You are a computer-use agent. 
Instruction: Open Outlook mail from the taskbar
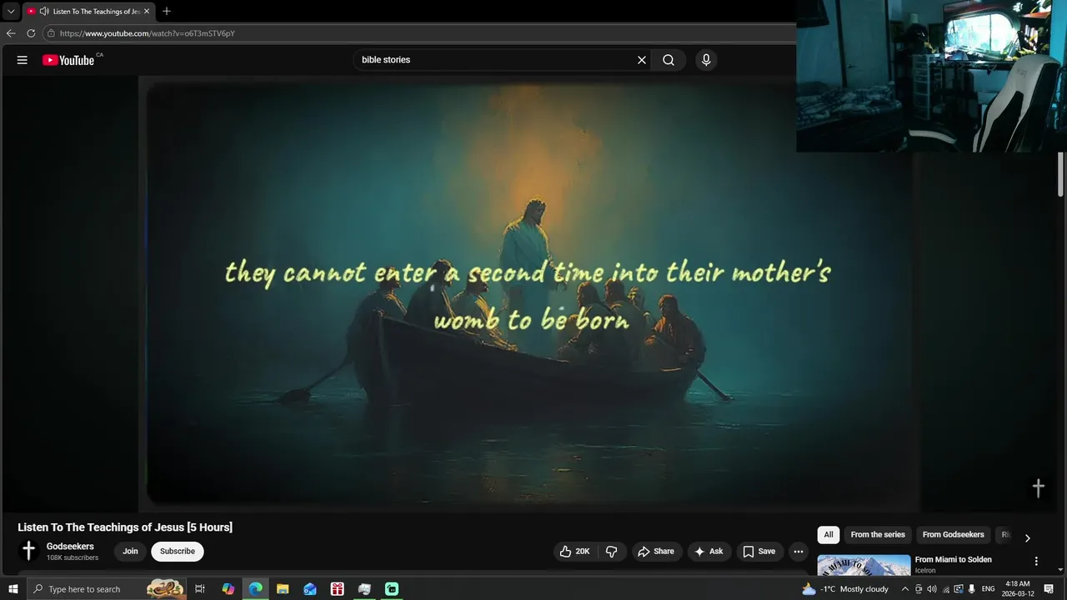coord(310,589)
